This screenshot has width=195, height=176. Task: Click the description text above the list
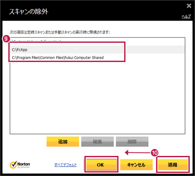click(x=60, y=32)
